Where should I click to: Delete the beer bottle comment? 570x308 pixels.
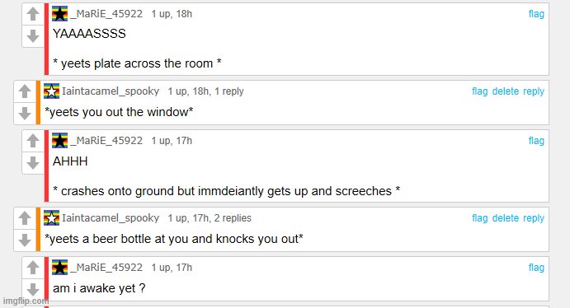tap(506, 218)
